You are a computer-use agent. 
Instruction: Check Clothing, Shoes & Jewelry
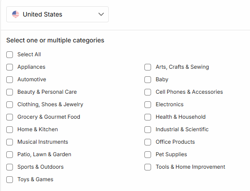pos(9,104)
